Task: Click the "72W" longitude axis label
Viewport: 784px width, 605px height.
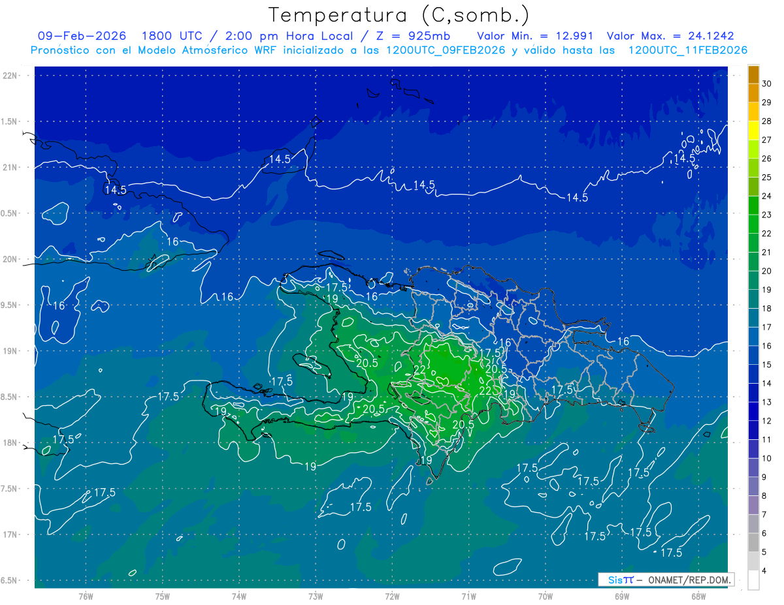Action: (x=392, y=596)
